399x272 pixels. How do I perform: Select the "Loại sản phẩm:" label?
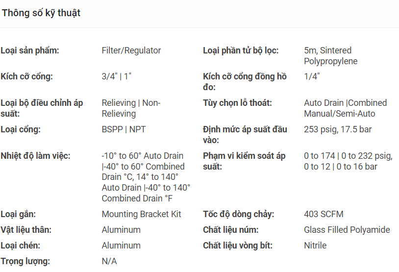30,50
